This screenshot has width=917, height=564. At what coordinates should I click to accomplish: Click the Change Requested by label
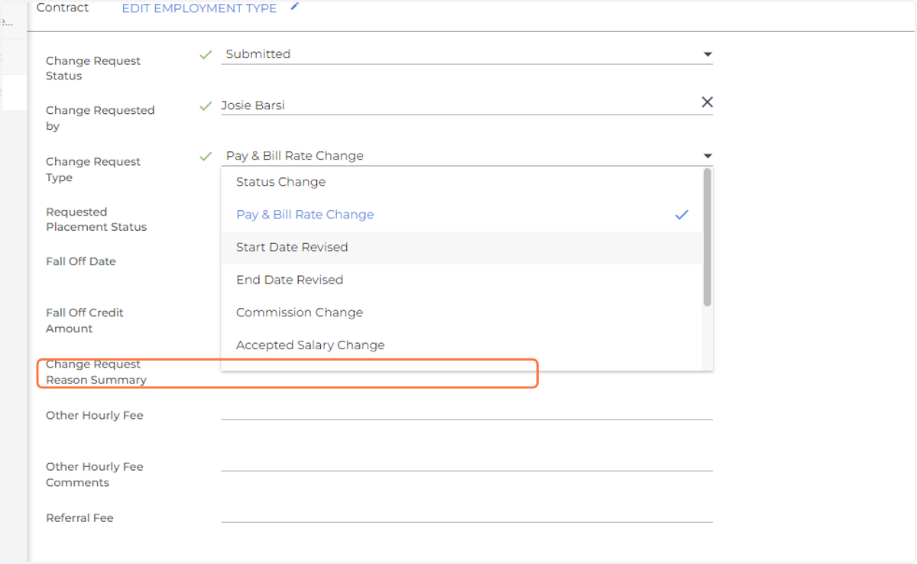100,118
